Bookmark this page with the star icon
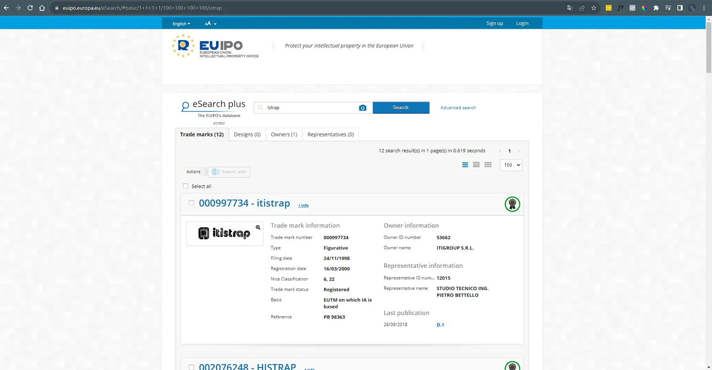 coord(594,8)
